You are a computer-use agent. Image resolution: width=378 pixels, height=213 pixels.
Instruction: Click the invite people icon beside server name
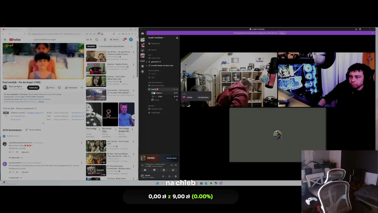point(177,38)
